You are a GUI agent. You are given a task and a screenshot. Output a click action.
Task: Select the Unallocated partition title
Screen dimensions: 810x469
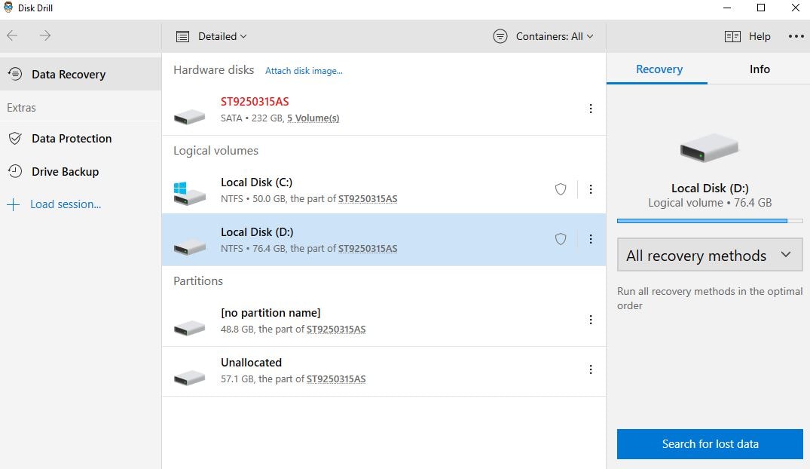251,362
